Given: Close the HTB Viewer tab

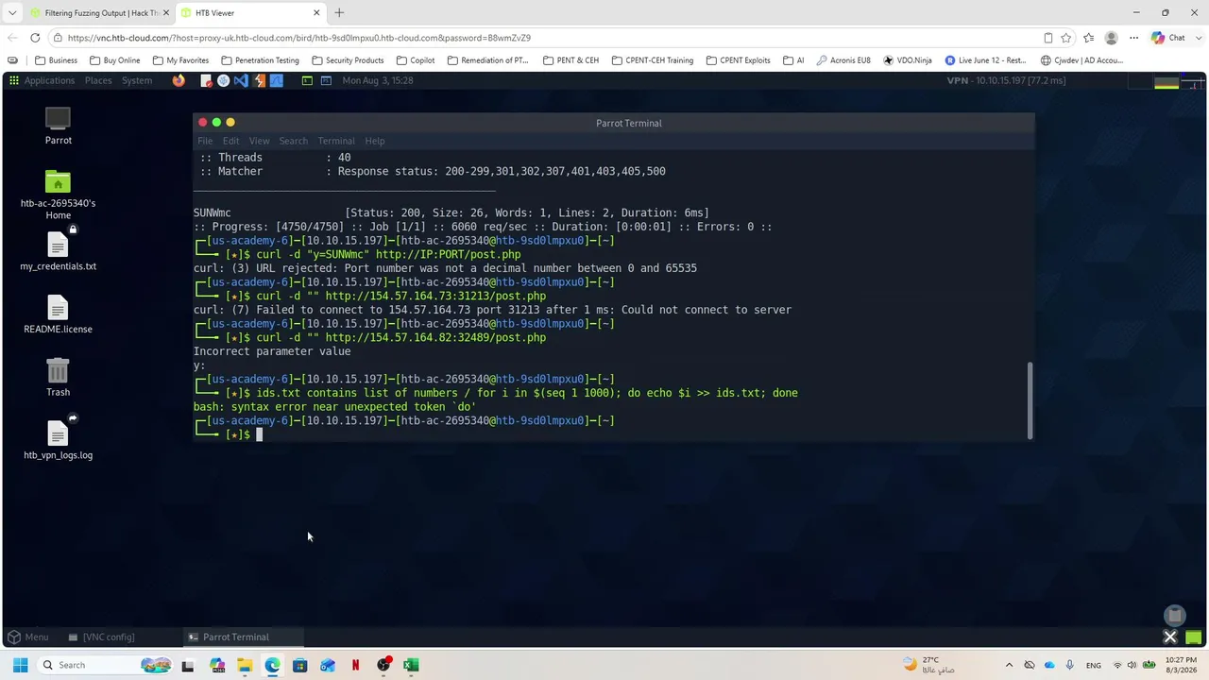Looking at the screenshot, I should [x=316, y=13].
